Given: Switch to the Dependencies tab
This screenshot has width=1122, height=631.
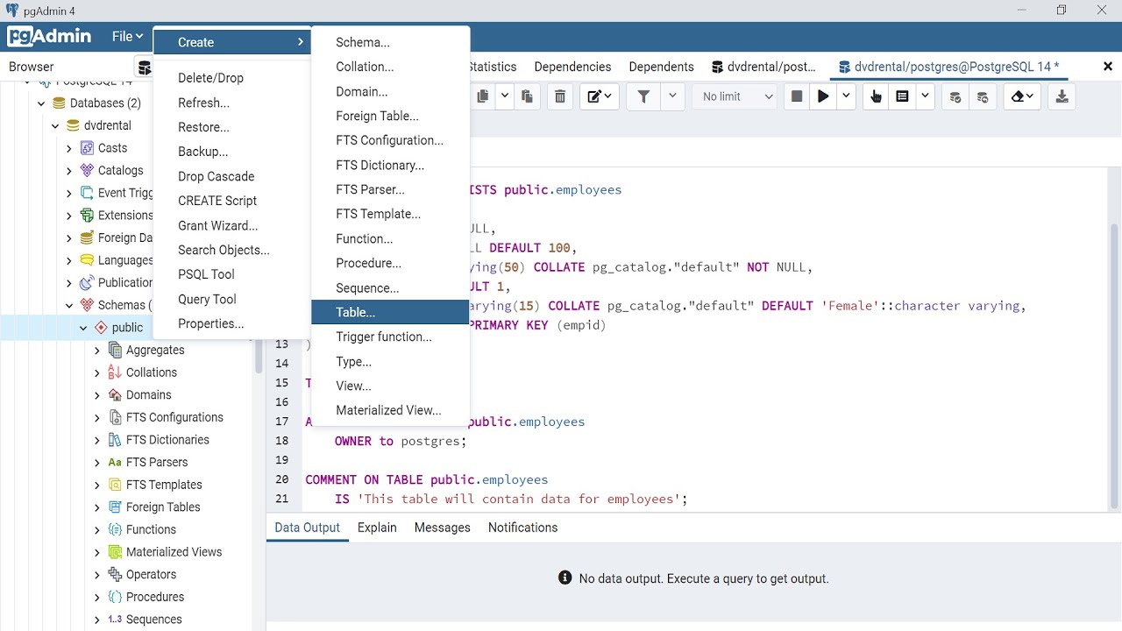Looking at the screenshot, I should pyautogui.click(x=572, y=67).
